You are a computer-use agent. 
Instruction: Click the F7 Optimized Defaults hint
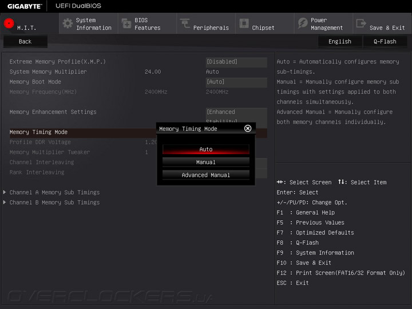[x=315, y=232]
